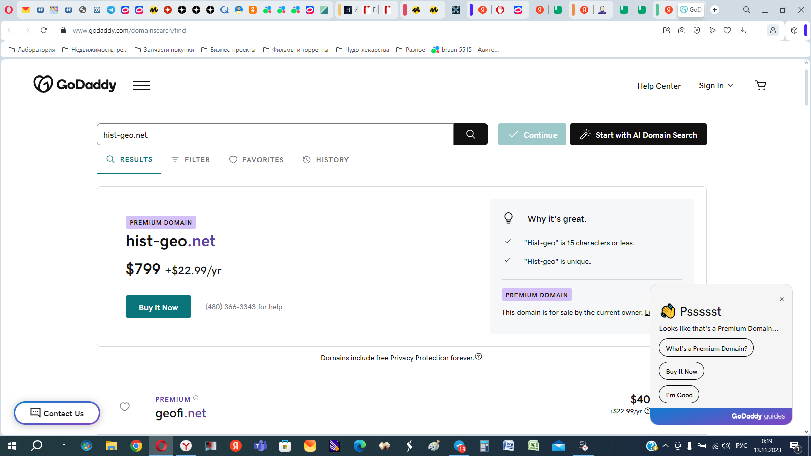Click the (480) 366-3343 for help text
Image resolution: width=811 pixels, height=456 pixels.
(x=244, y=307)
